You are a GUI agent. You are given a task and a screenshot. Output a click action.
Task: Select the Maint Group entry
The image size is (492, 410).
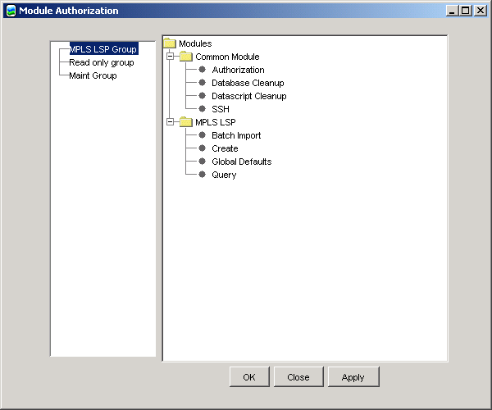[93, 75]
